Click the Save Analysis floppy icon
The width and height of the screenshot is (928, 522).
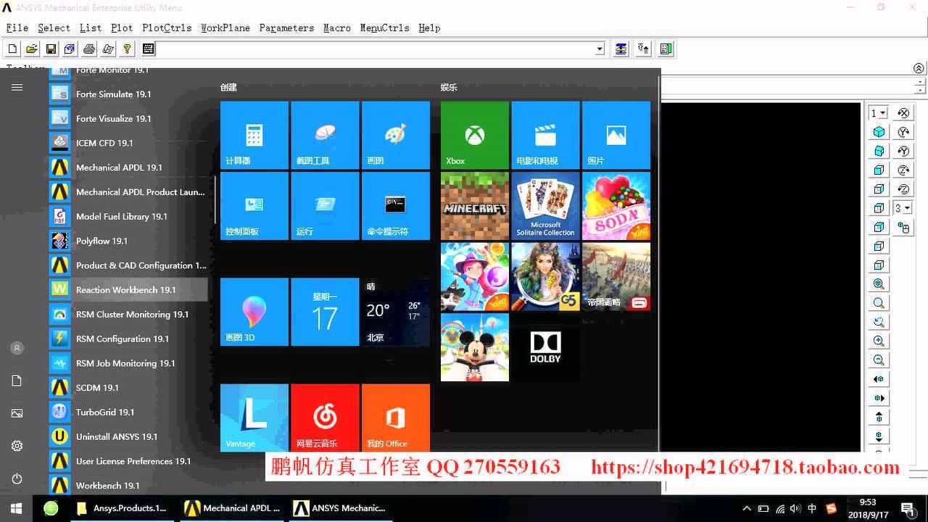(x=51, y=49)
